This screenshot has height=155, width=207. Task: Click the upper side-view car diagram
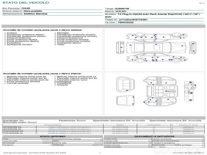click(x=157, y=37)
